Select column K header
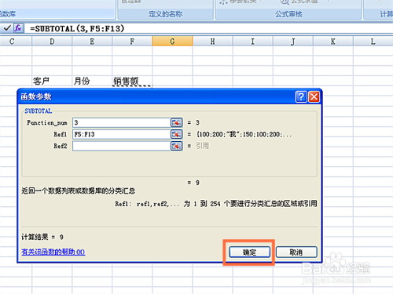 pos(333,42)
